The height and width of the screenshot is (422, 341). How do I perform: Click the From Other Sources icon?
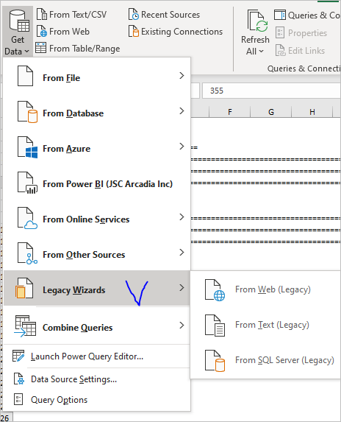[27, 253]
